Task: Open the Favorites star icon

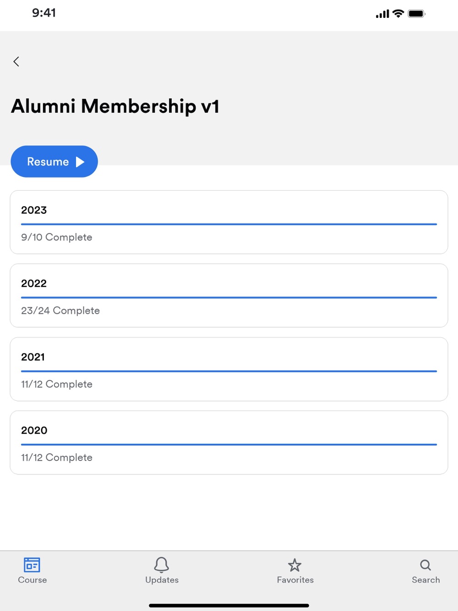Action: [295, 565]
